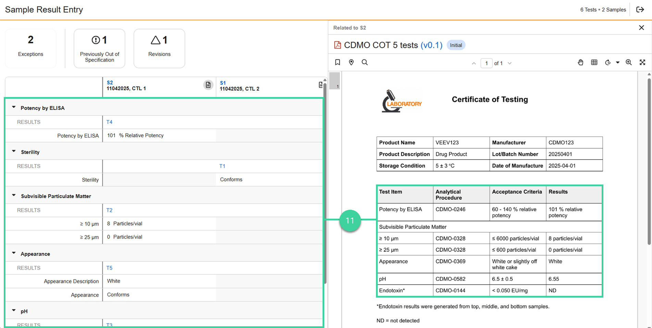
Task: Collapse the Potency by ELISA section
Action: (x=14, y=107)
